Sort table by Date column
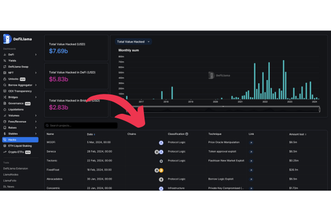331x221 pixels. (90, 134)
